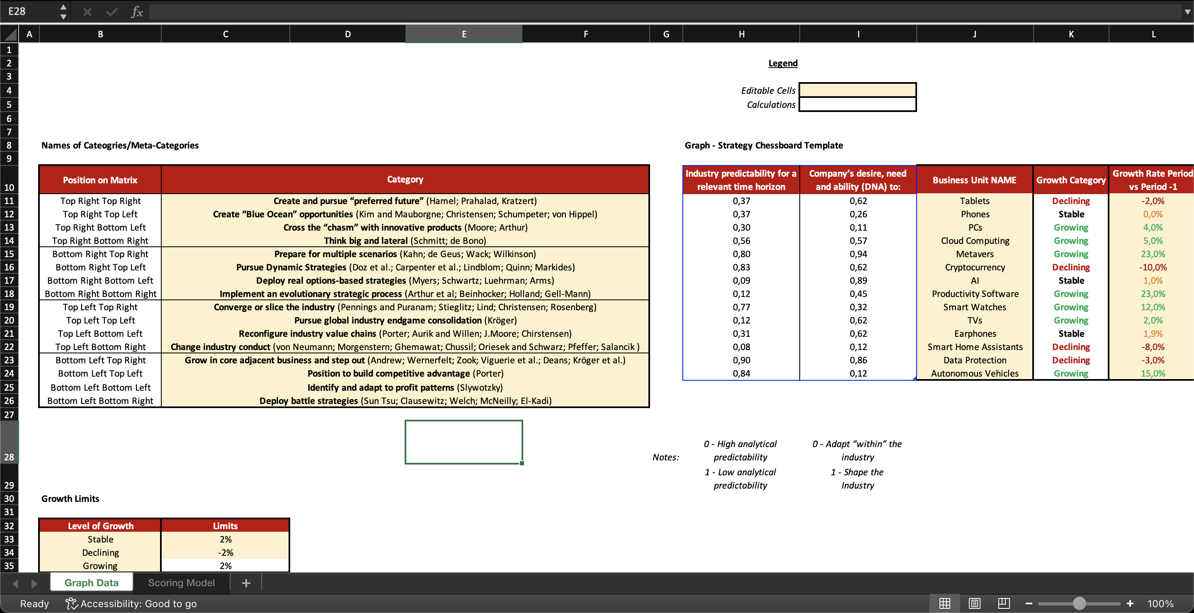Switch to Normal view icon
The width and height of the screenshot is (1194, 613).
(x=945, y=603)
